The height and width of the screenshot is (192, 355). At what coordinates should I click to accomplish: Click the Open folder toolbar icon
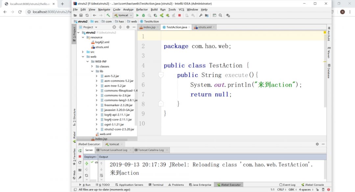pos(75,15)
